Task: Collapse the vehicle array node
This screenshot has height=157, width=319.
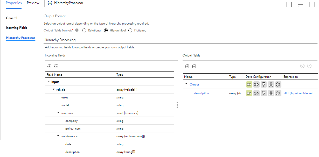Action: click(x=53, y=89)
